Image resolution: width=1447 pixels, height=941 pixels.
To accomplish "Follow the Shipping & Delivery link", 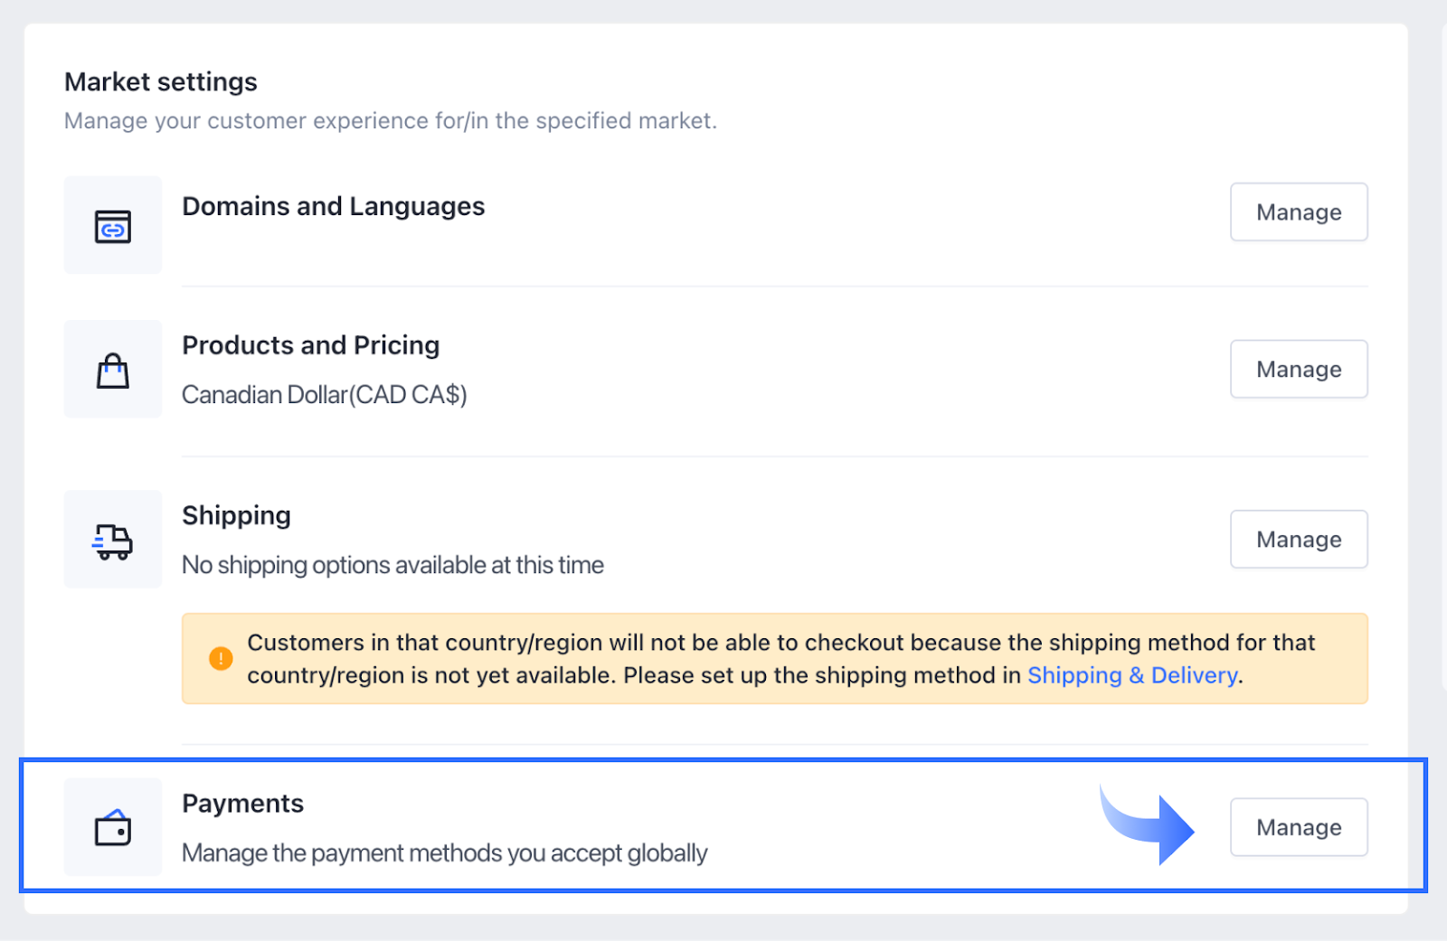I will tap(1132, 675).
